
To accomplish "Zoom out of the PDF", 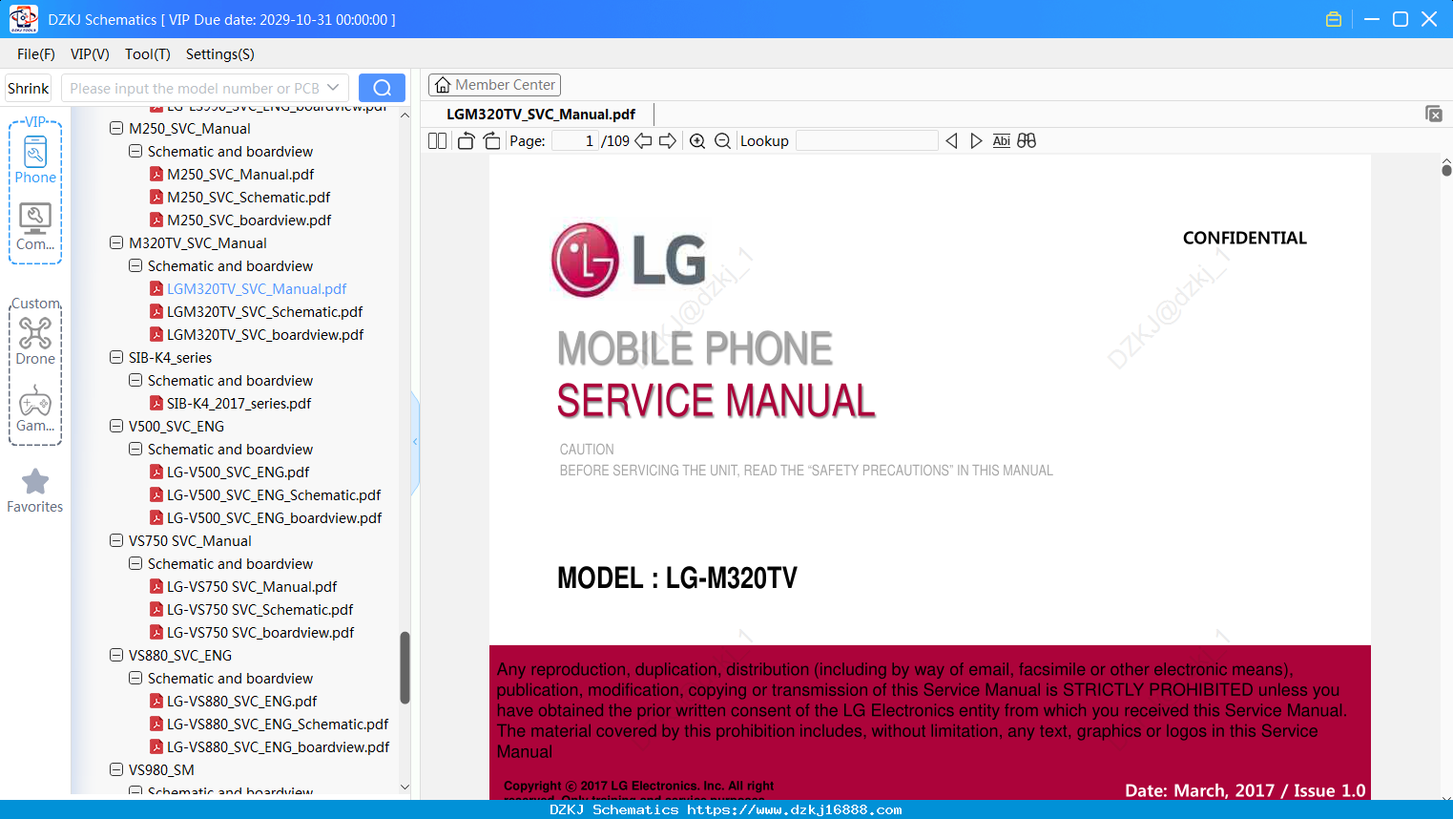I will point(722,141).
